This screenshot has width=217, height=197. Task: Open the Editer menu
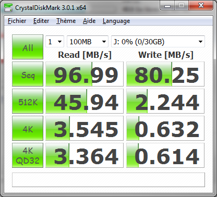coord(41,21)
